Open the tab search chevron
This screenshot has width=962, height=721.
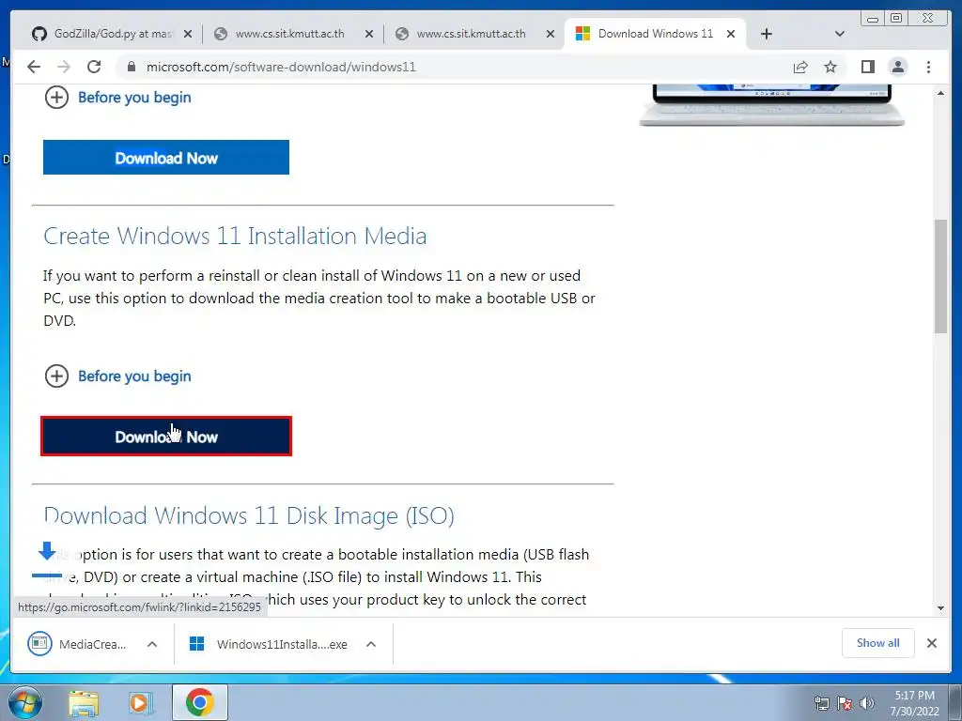click(840, 34)
